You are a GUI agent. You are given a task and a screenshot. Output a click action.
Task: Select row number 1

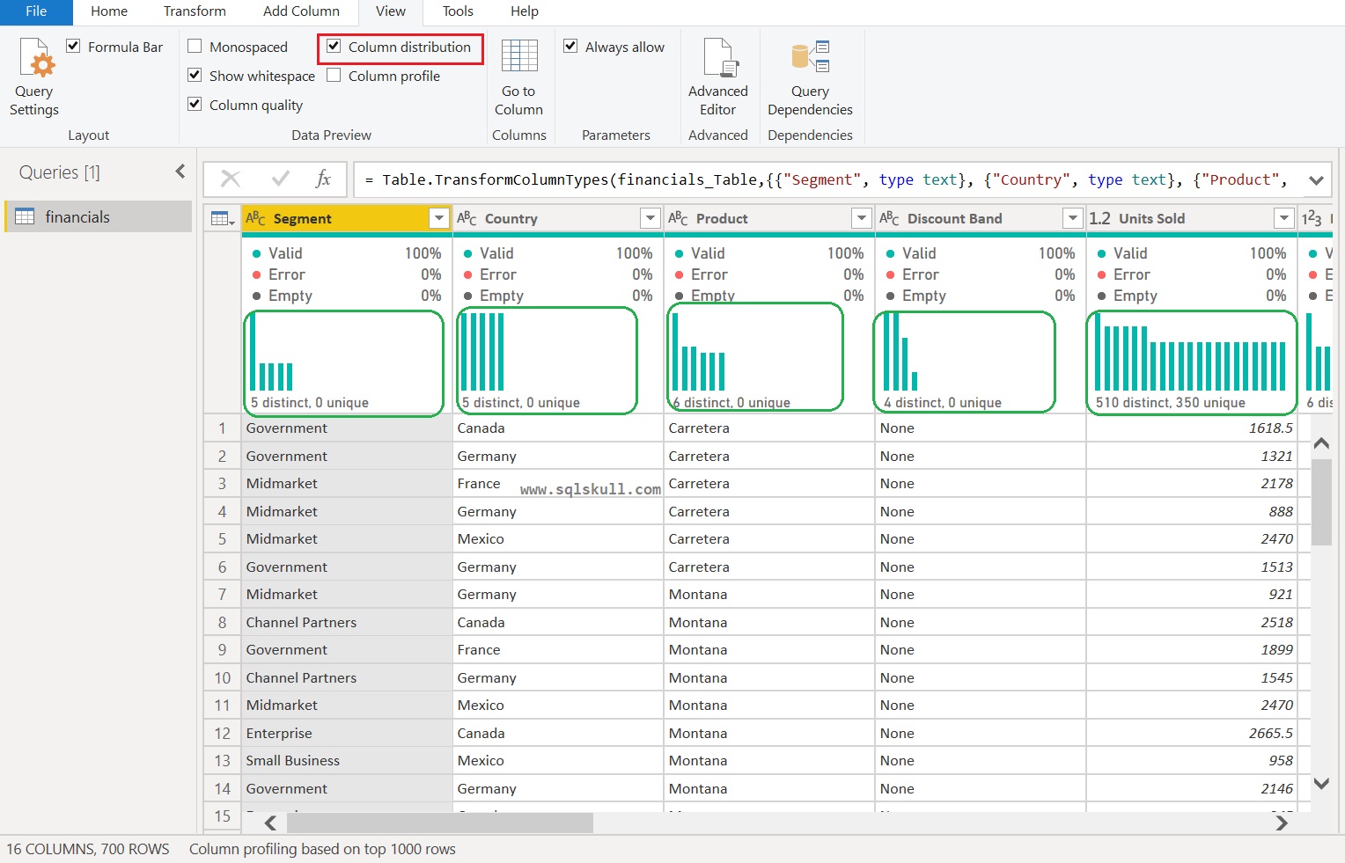(x=223, y=428)
